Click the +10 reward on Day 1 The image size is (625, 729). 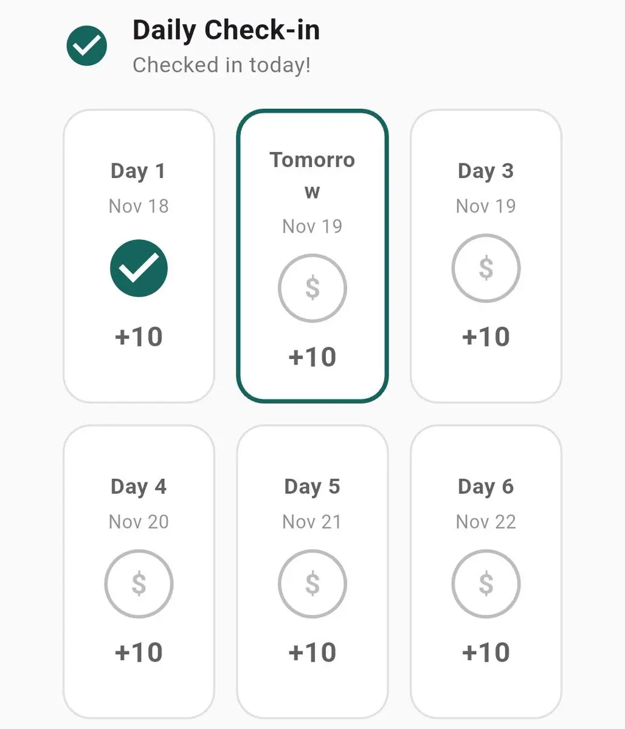pyautogui.click(x=139, y=337)
